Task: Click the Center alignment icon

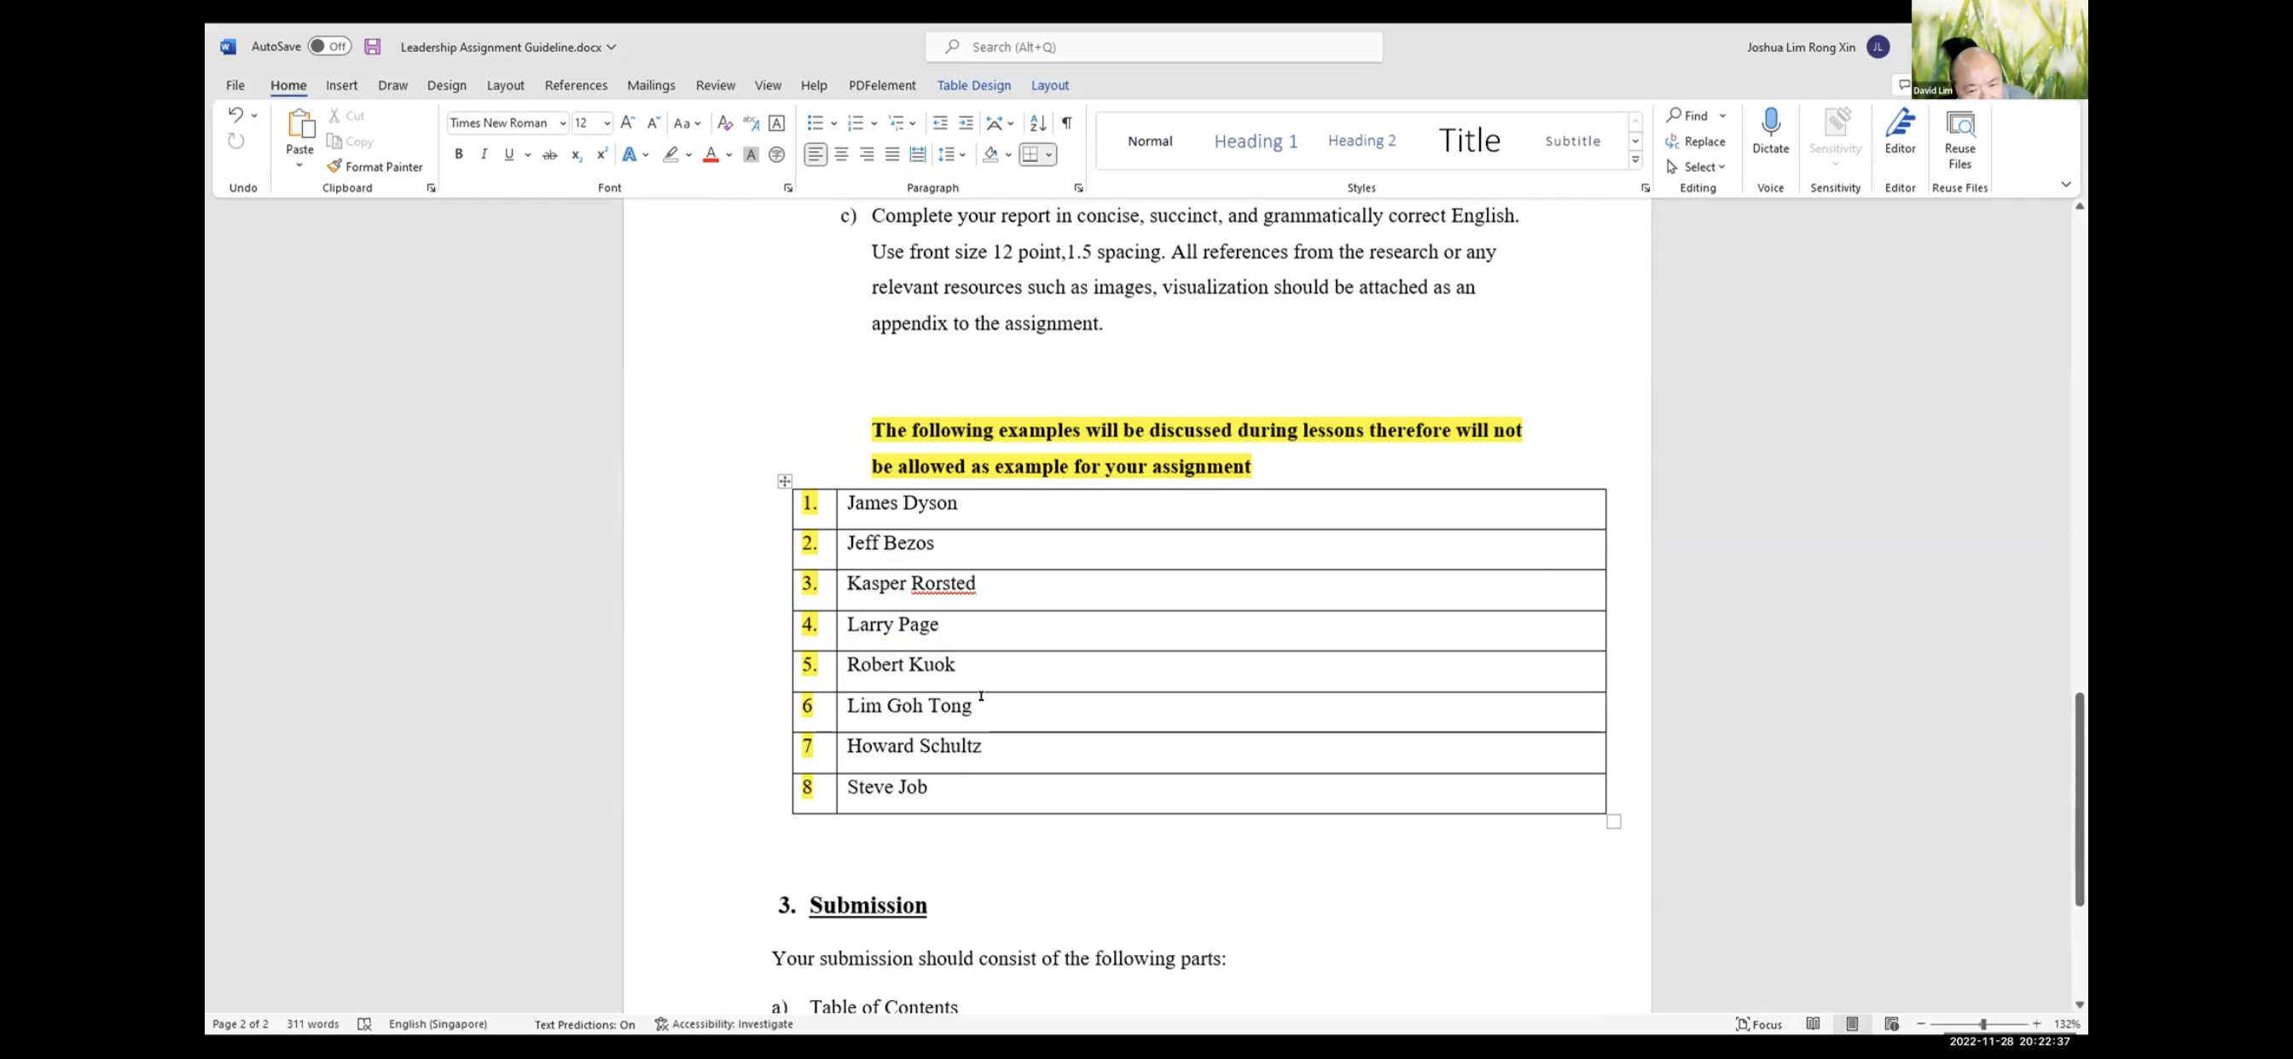Action: click(841, 155)
